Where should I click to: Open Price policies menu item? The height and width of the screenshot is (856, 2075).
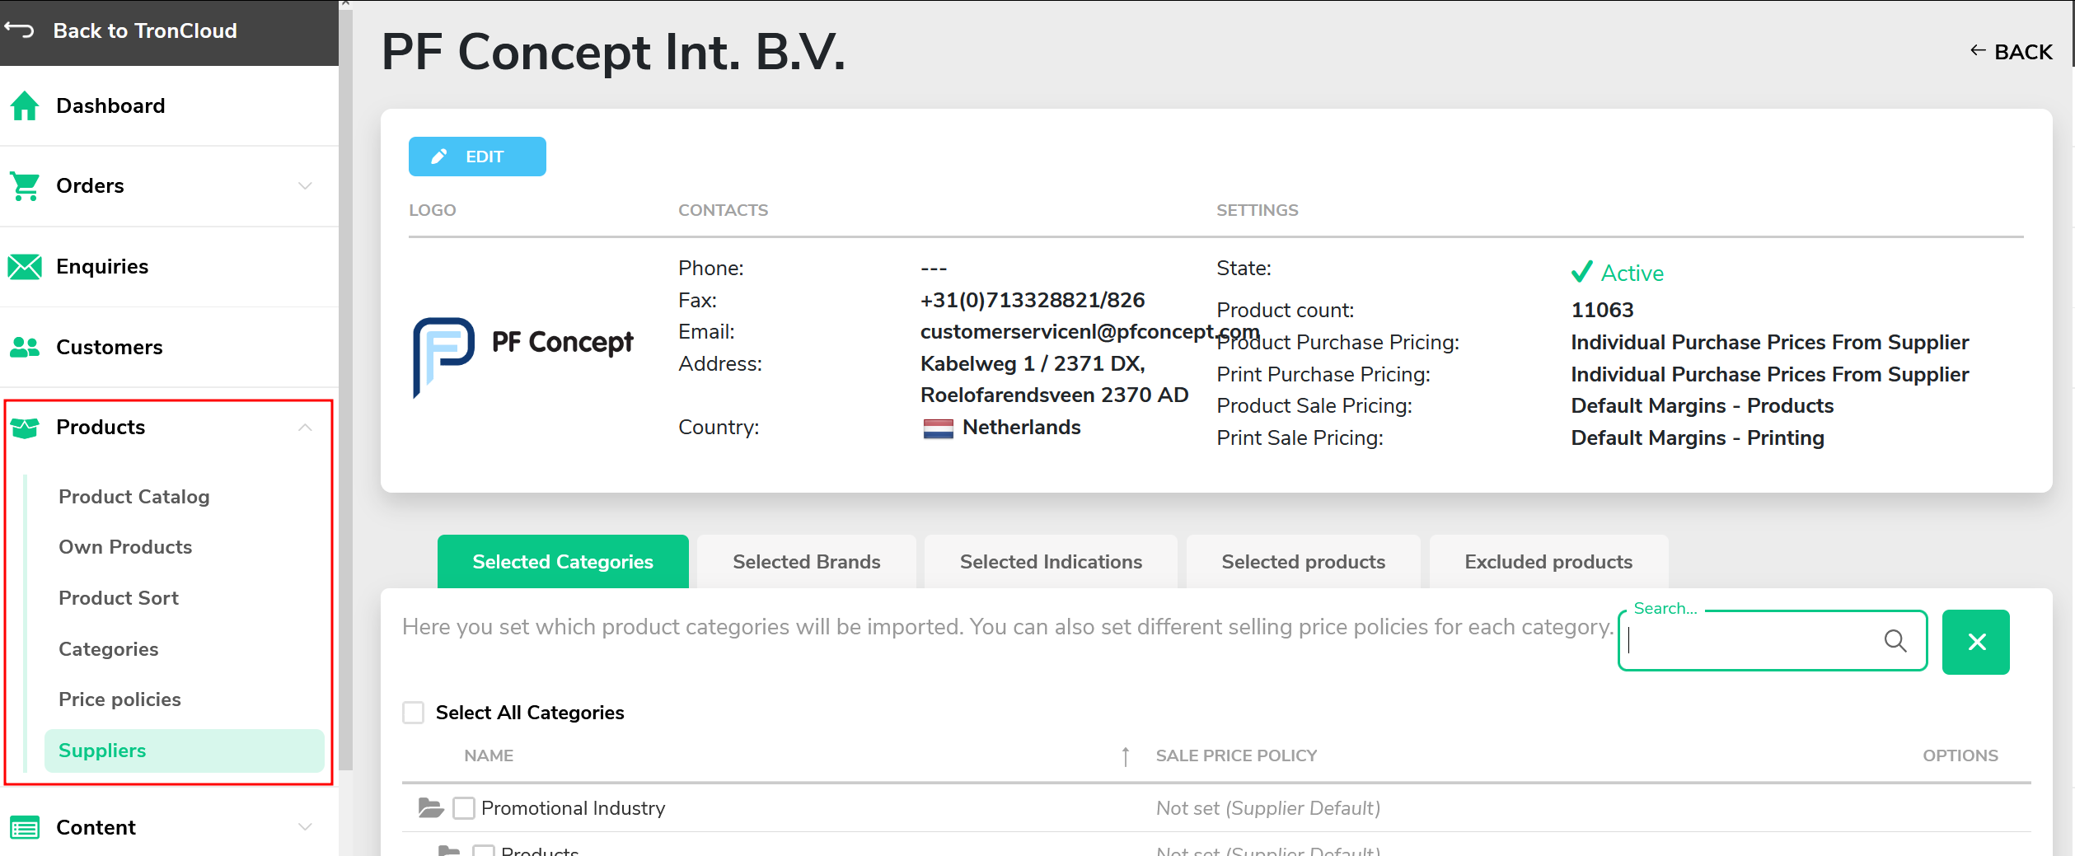[119, 699]
